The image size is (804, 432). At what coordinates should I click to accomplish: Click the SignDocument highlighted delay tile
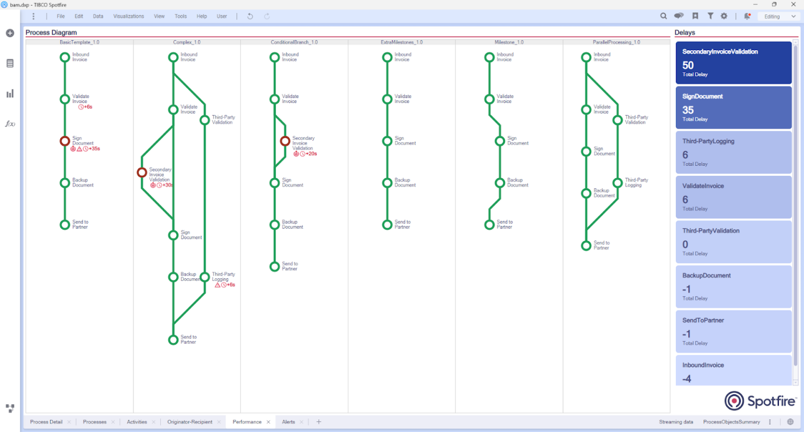[733, 107]
